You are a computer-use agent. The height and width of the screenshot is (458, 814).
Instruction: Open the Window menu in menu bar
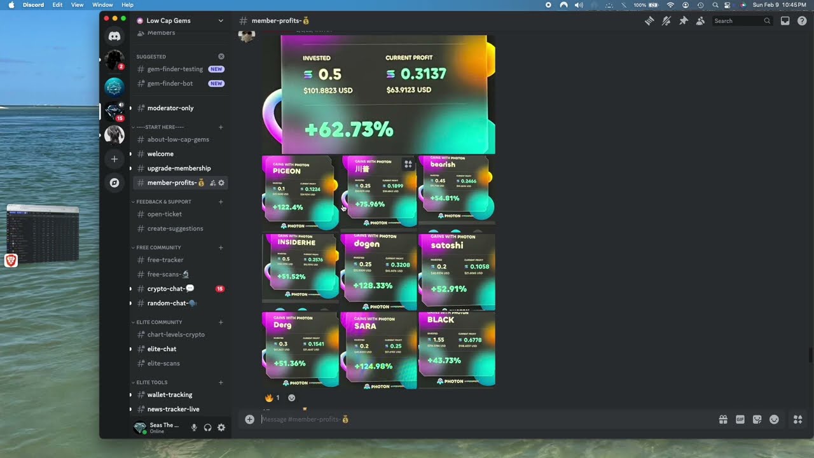[x=102, y=4]
